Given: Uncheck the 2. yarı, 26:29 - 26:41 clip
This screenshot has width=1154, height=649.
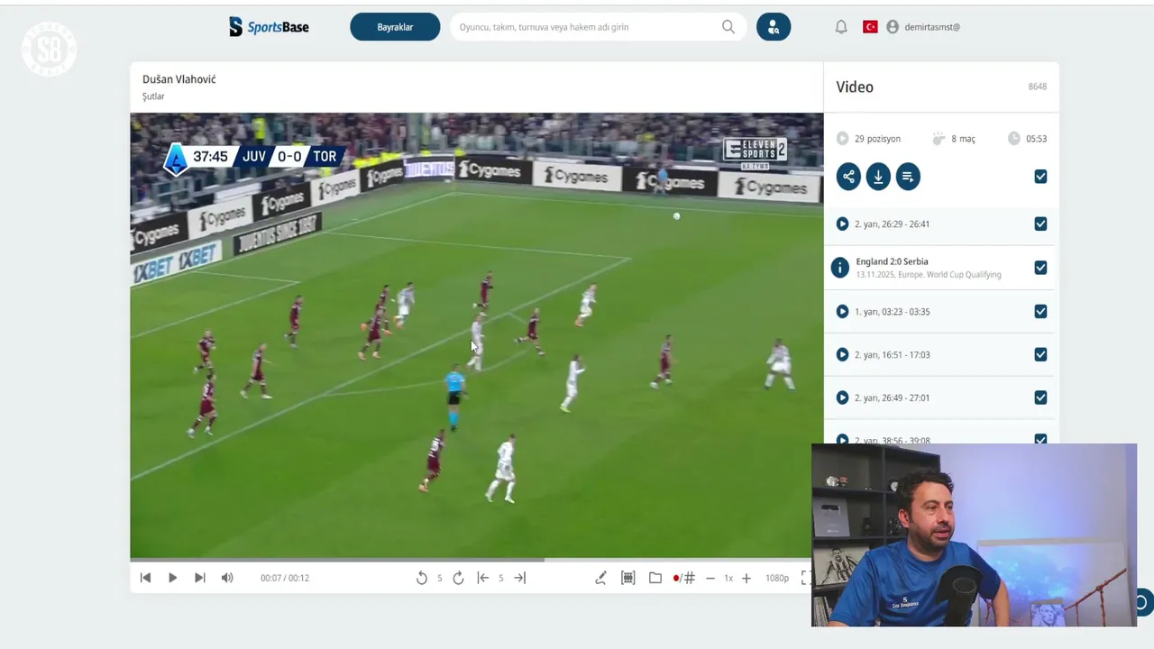Looking at the screenshot, I should pos(1040,224).
